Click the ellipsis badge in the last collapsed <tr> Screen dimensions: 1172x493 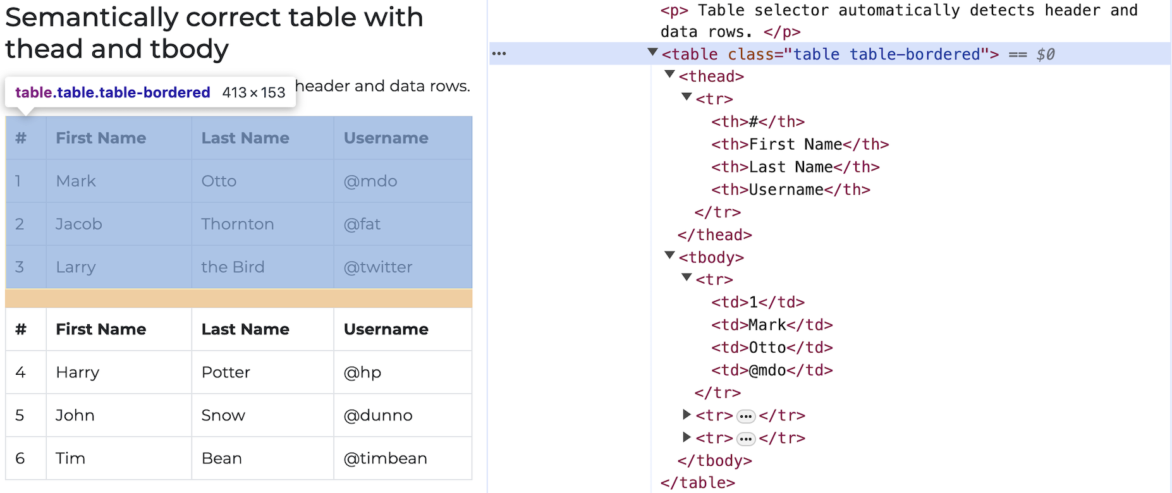point(746,439)
